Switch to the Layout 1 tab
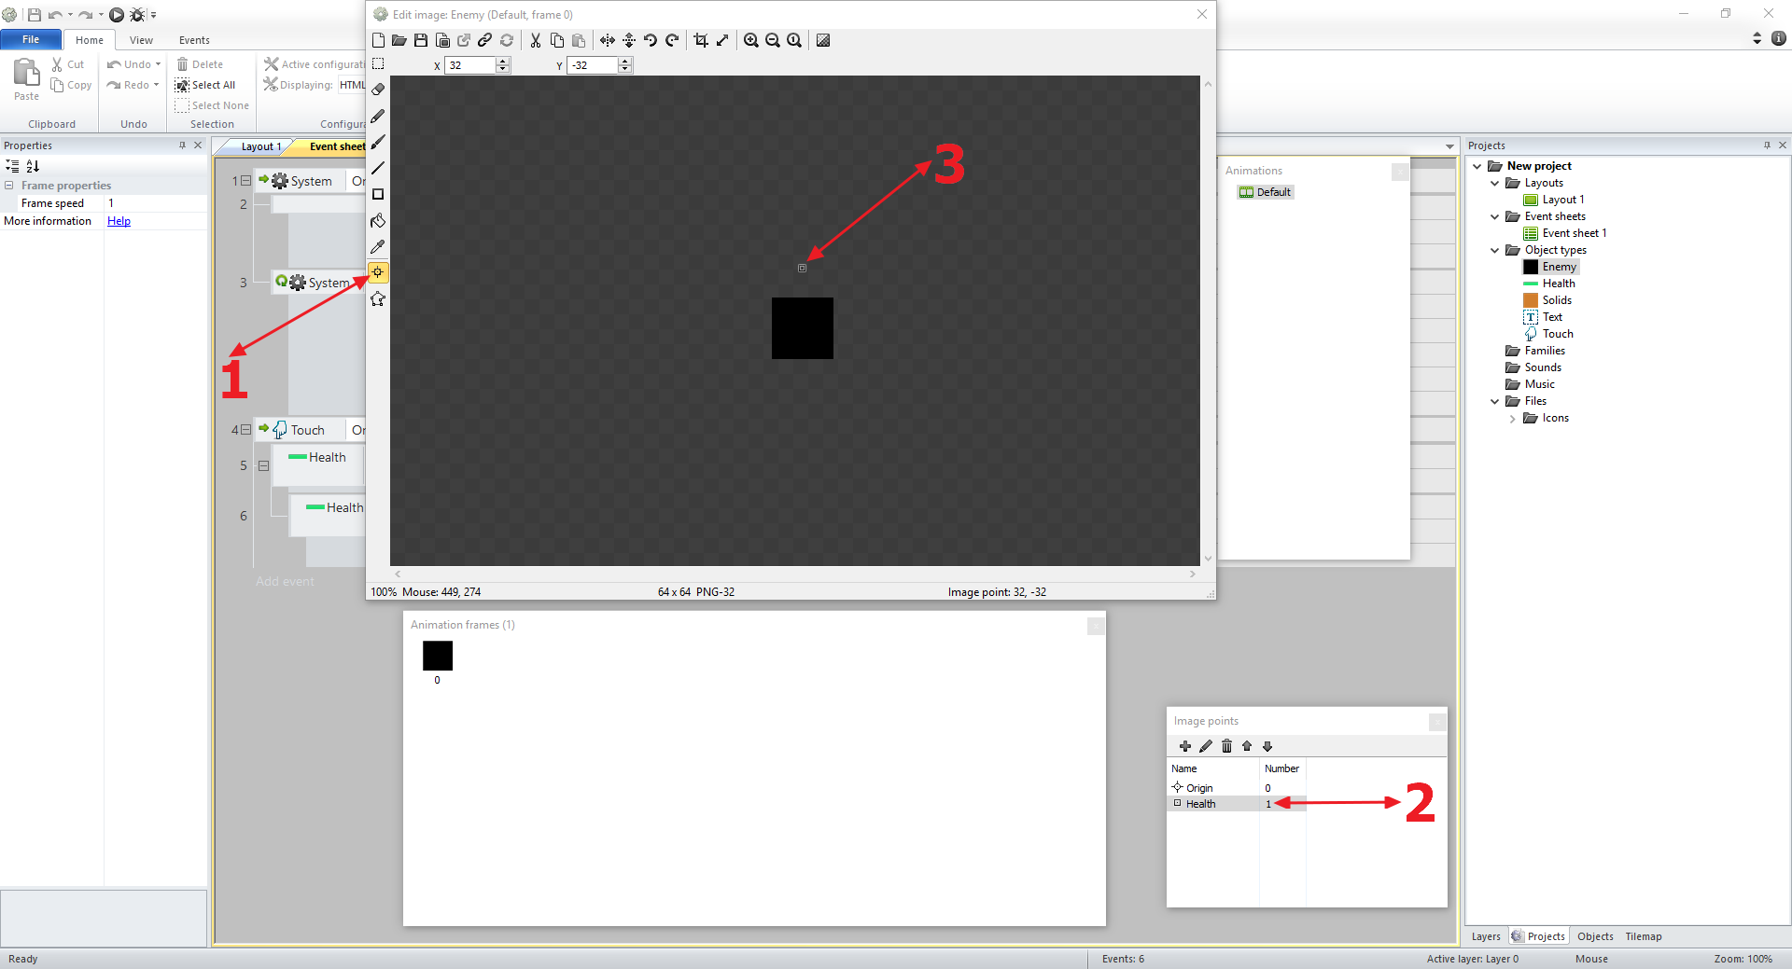 (259, 146)
